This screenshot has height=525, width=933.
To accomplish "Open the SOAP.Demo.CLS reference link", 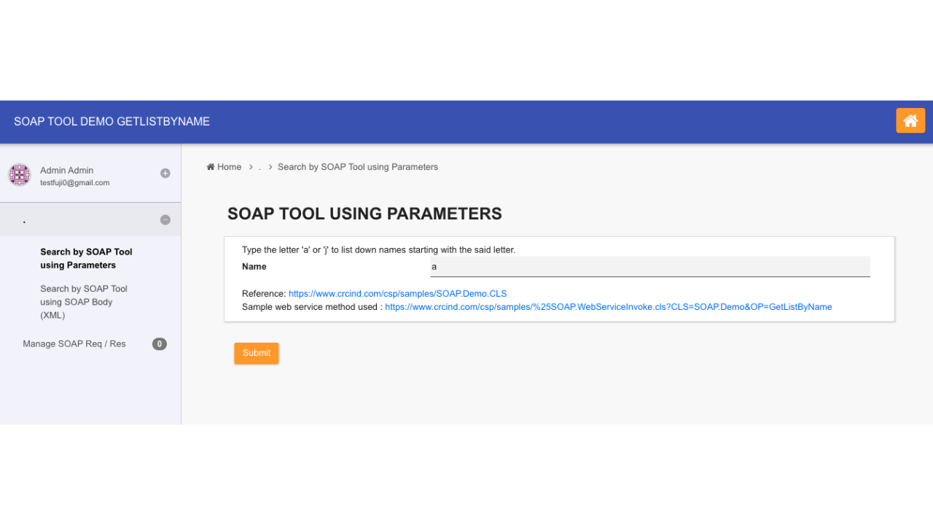I will click(397, 294).
